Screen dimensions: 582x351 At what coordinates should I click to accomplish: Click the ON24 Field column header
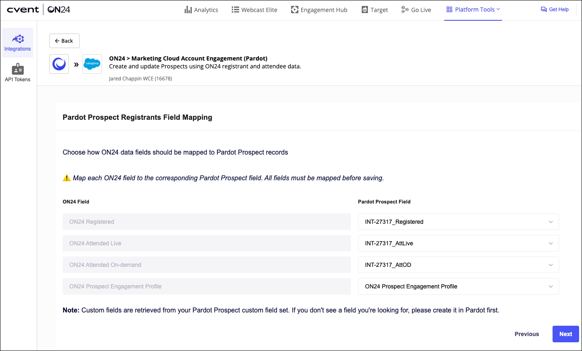76,202
